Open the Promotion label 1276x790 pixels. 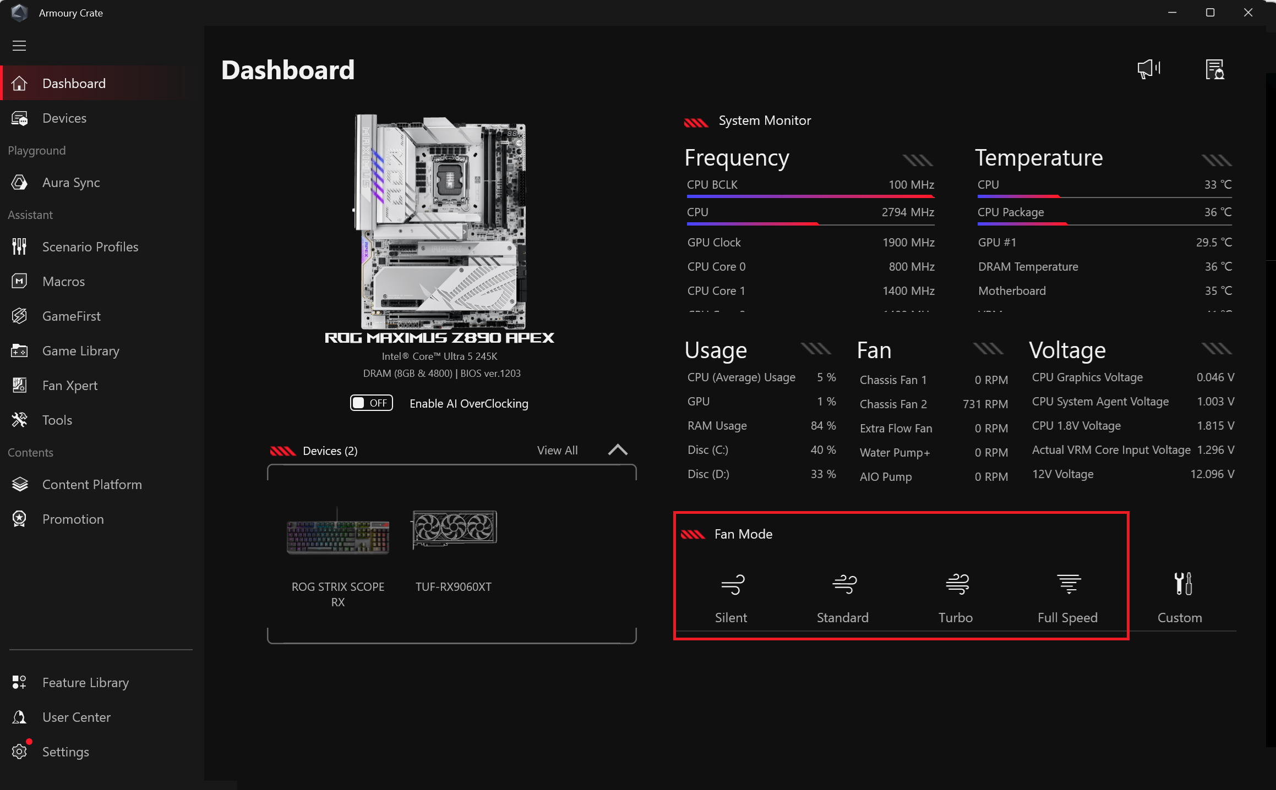coord(73,519)
